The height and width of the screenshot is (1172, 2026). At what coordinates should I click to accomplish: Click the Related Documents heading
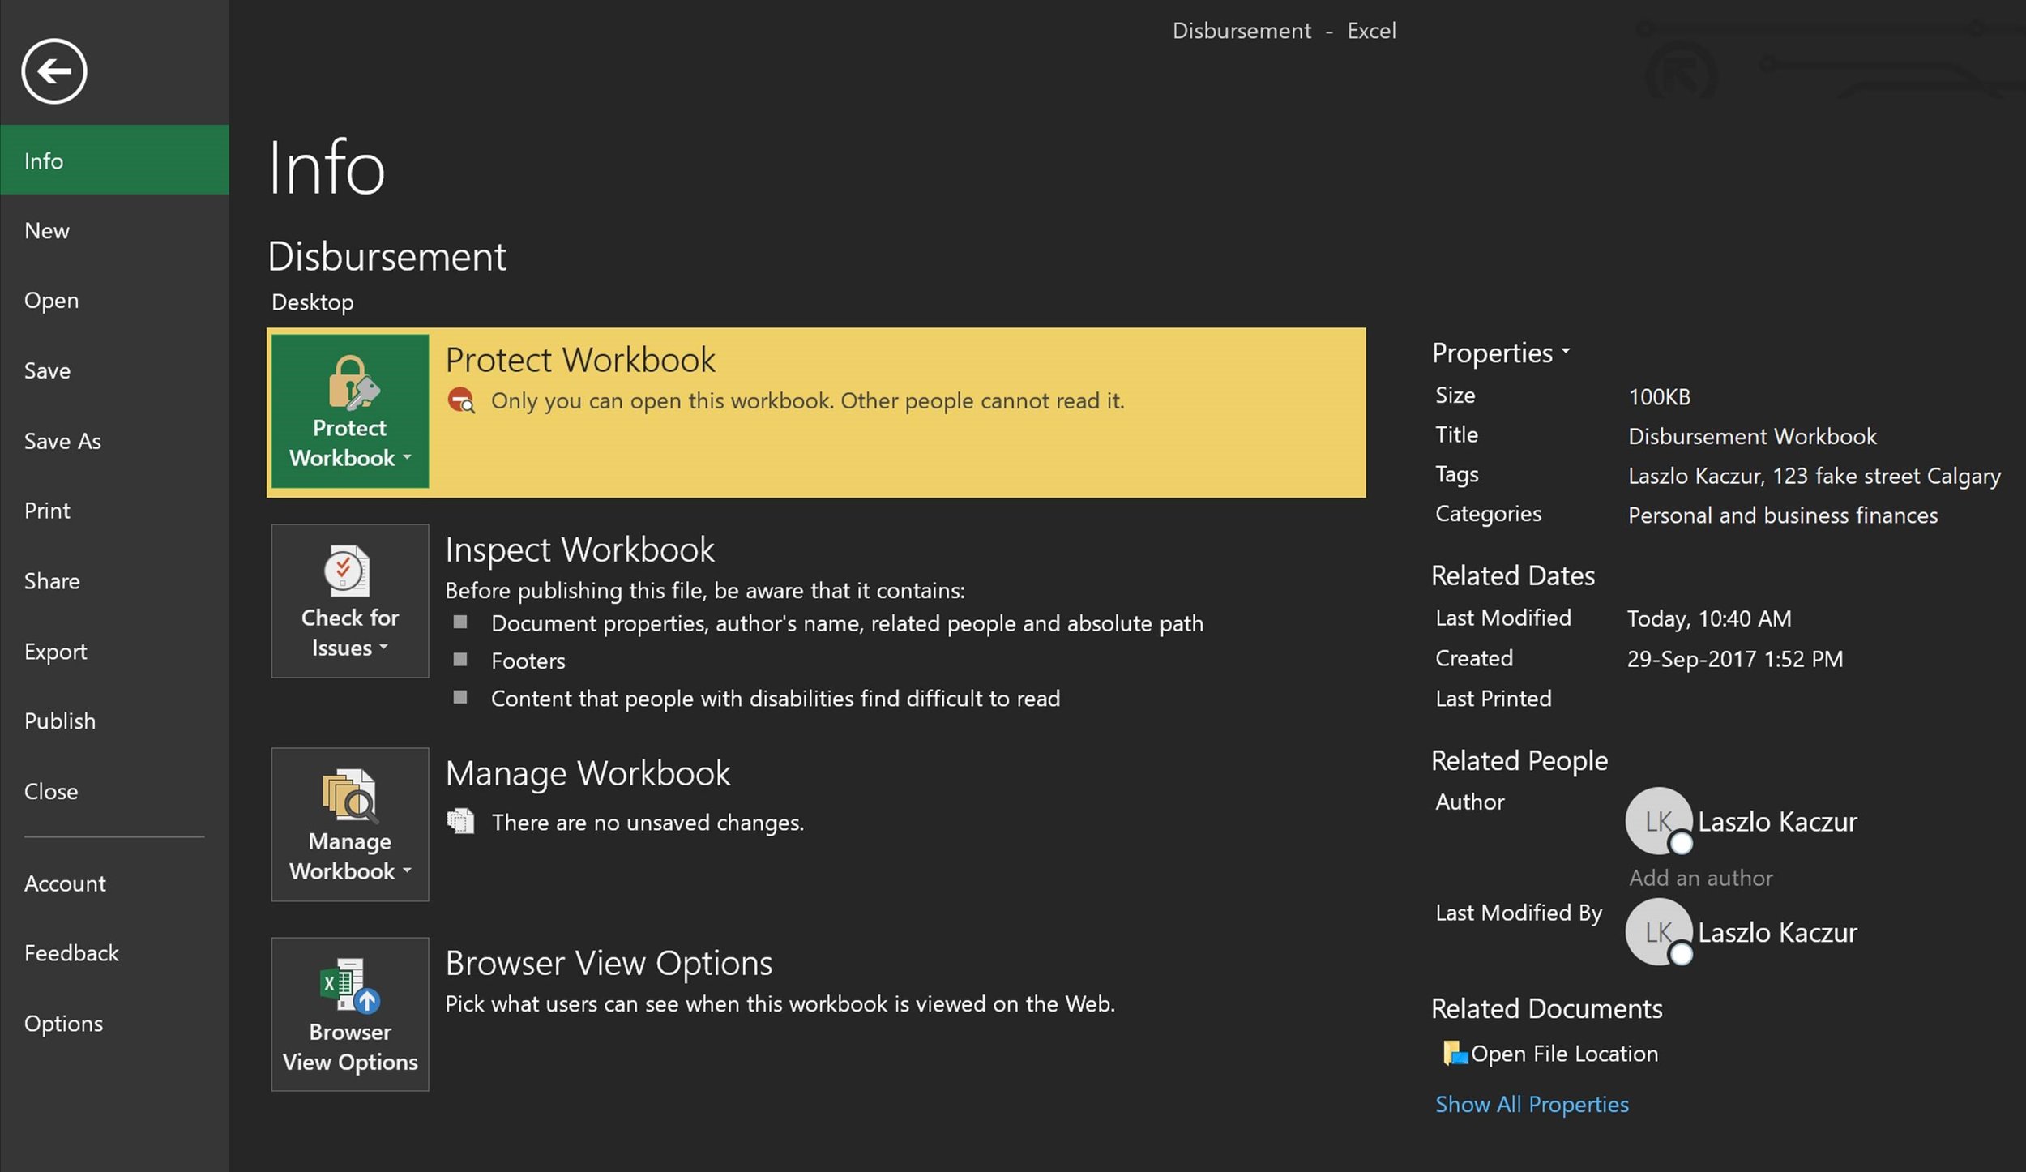[x=1546, y=1009]
